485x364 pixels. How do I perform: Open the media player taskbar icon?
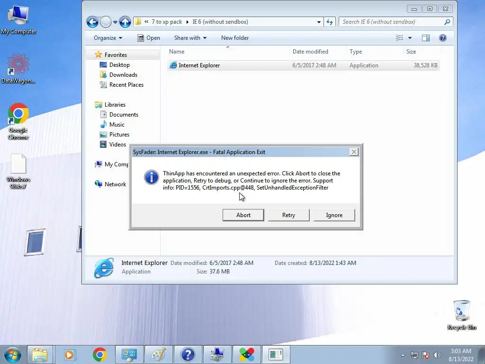tap(70, 355)
